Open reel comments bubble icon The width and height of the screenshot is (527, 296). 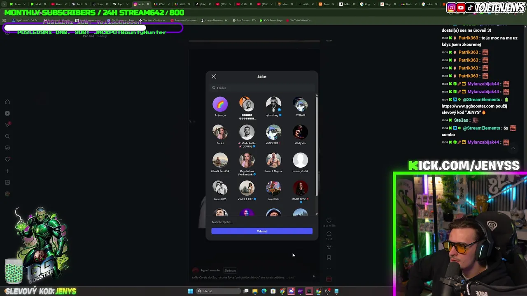[x=329, y=234]
